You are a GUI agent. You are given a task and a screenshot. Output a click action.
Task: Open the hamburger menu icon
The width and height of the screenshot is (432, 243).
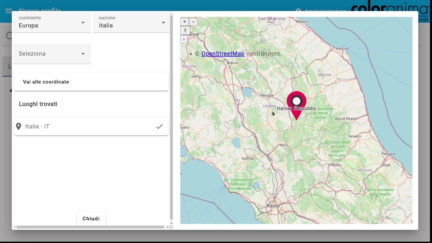[9, 11]
